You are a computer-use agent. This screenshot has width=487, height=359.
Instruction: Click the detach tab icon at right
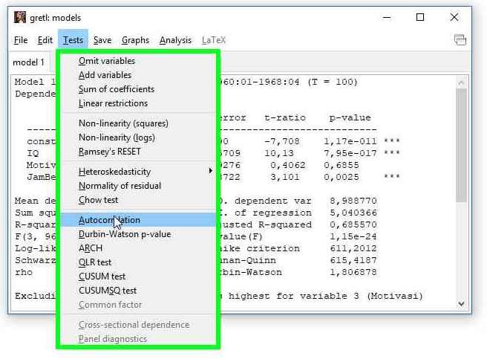(460, 40)
